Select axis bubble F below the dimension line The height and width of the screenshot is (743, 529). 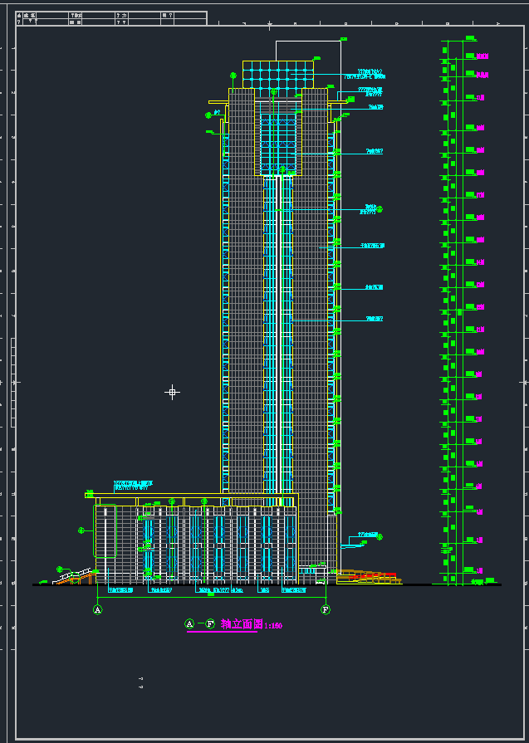pyautogui.click(x=326, y=610)
